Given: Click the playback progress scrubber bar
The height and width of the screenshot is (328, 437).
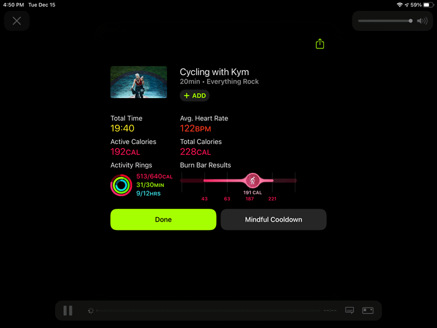Looking at the screenshot, I should tap(208, 310).
